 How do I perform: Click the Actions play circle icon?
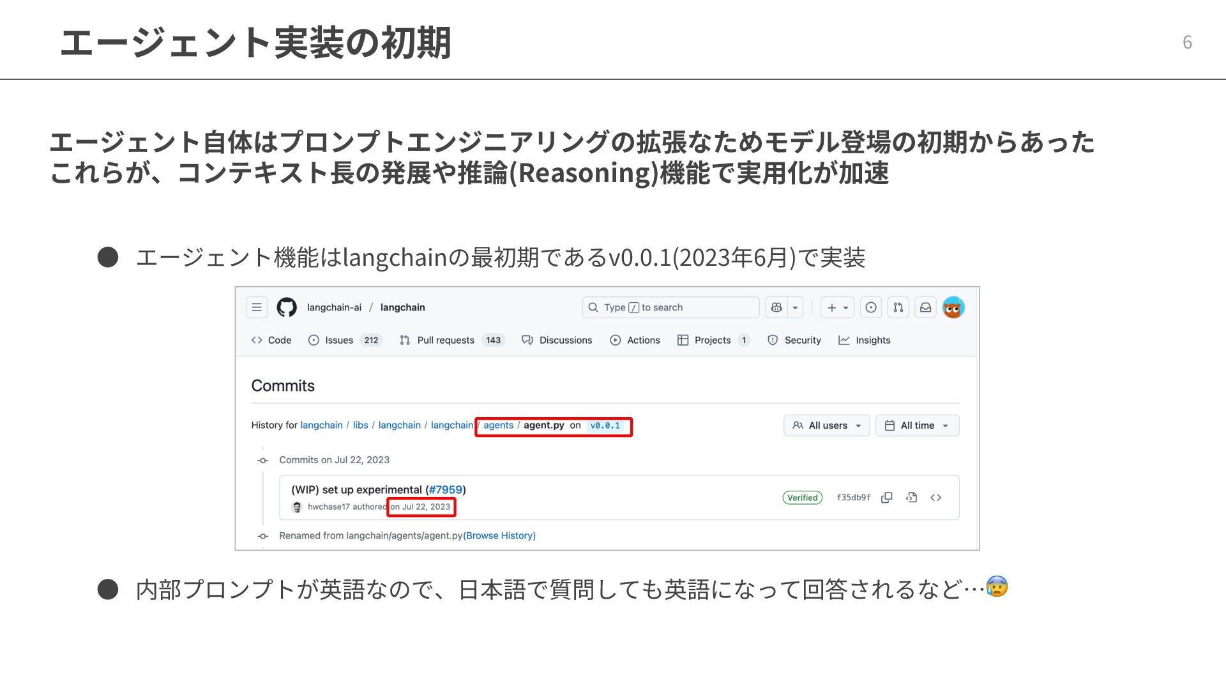(615, 340)
